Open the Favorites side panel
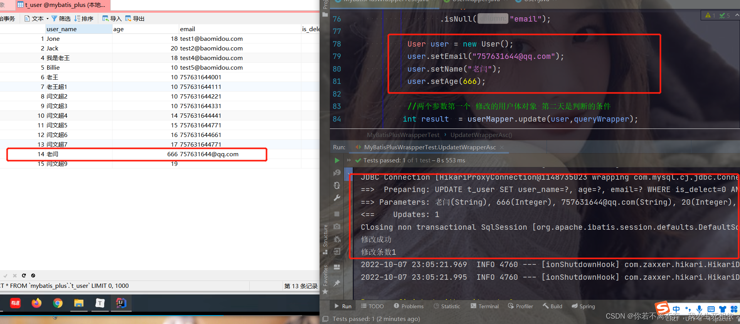 325,279
